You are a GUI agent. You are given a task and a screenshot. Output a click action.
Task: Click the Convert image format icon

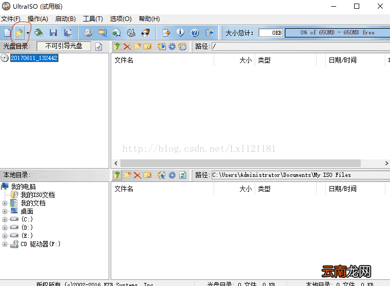(x=102, y=33)
